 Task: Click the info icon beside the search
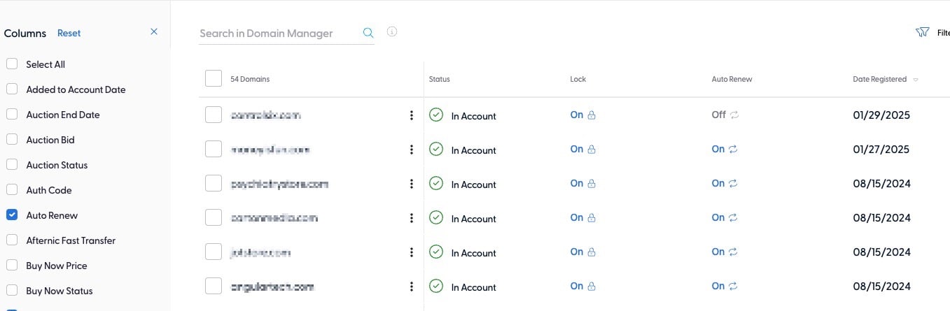392,32
